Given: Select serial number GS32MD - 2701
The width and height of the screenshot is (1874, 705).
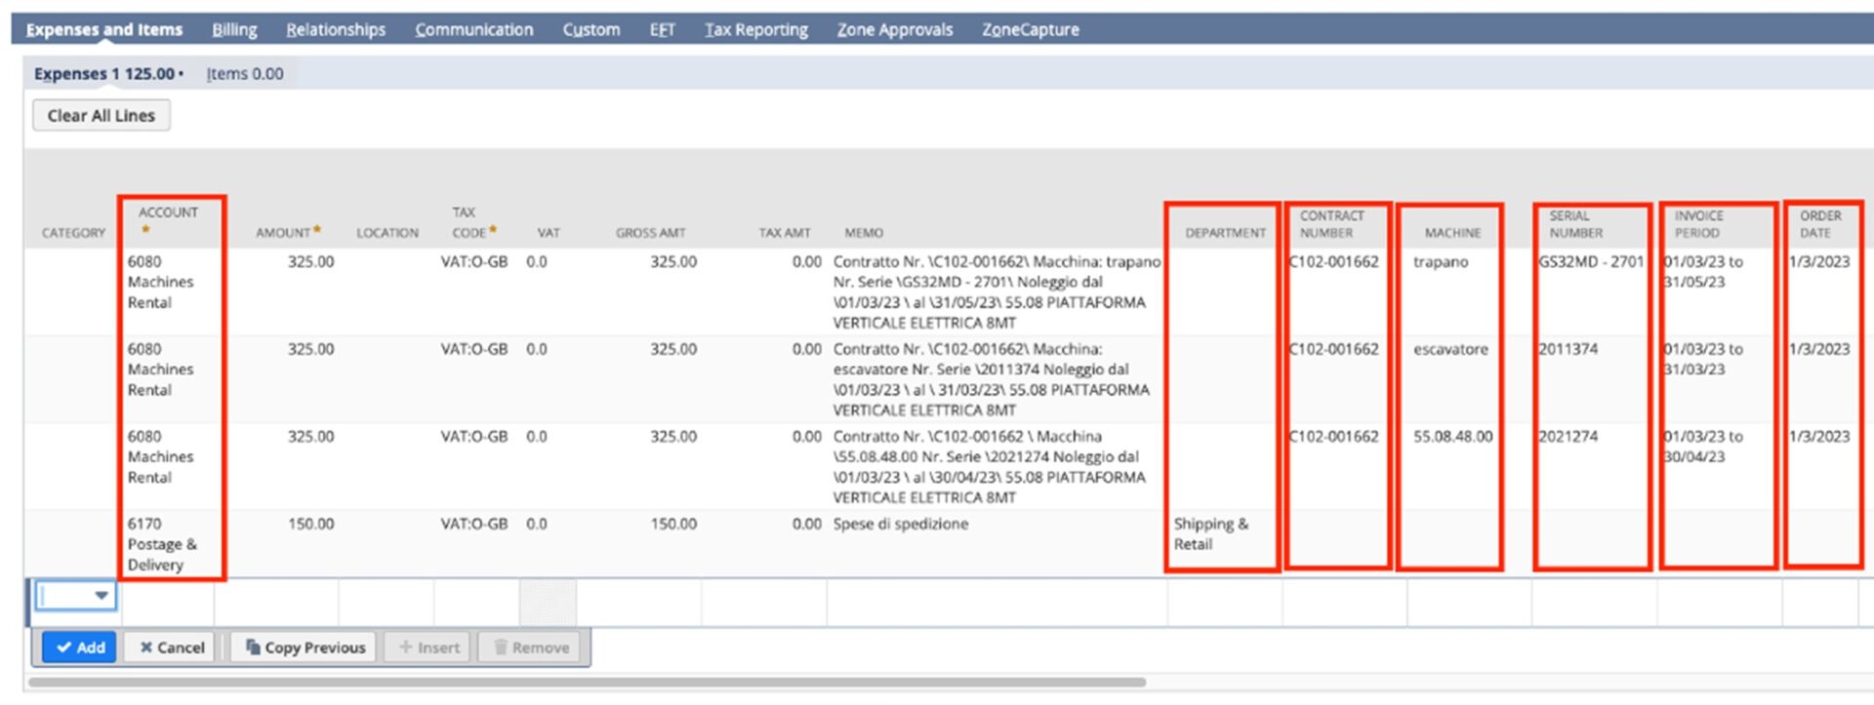Looking at the screenshot, I should [1591, 261].
